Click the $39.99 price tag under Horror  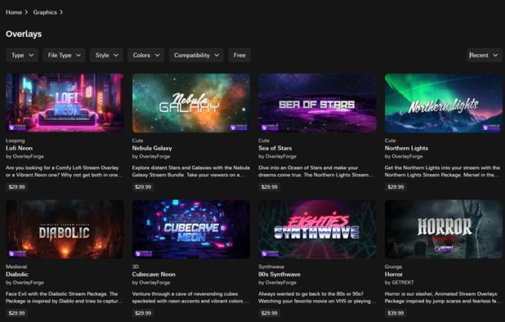396,313
